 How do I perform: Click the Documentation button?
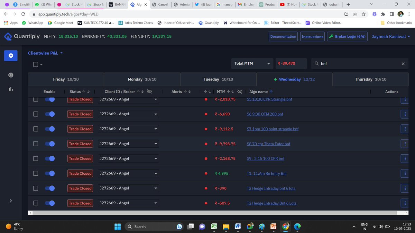tap(283, 37)
